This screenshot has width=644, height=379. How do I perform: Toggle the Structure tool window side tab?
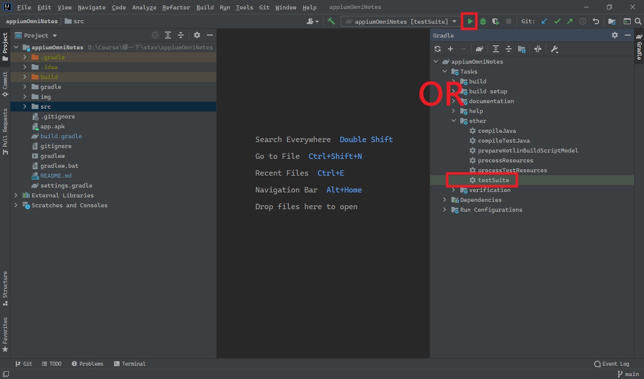coord(5,288)
